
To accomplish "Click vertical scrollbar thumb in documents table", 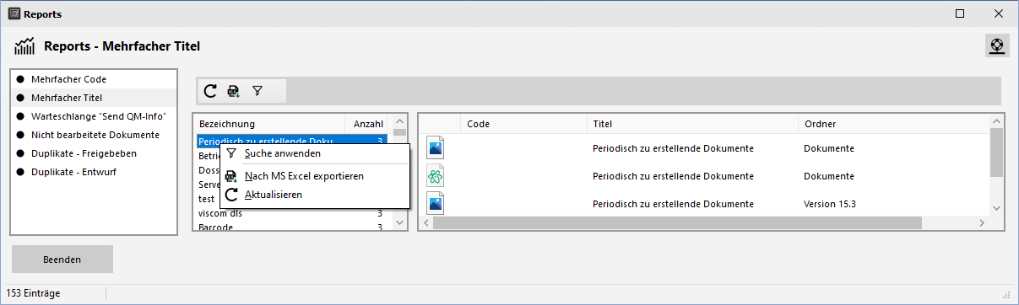I will [996, 153].
